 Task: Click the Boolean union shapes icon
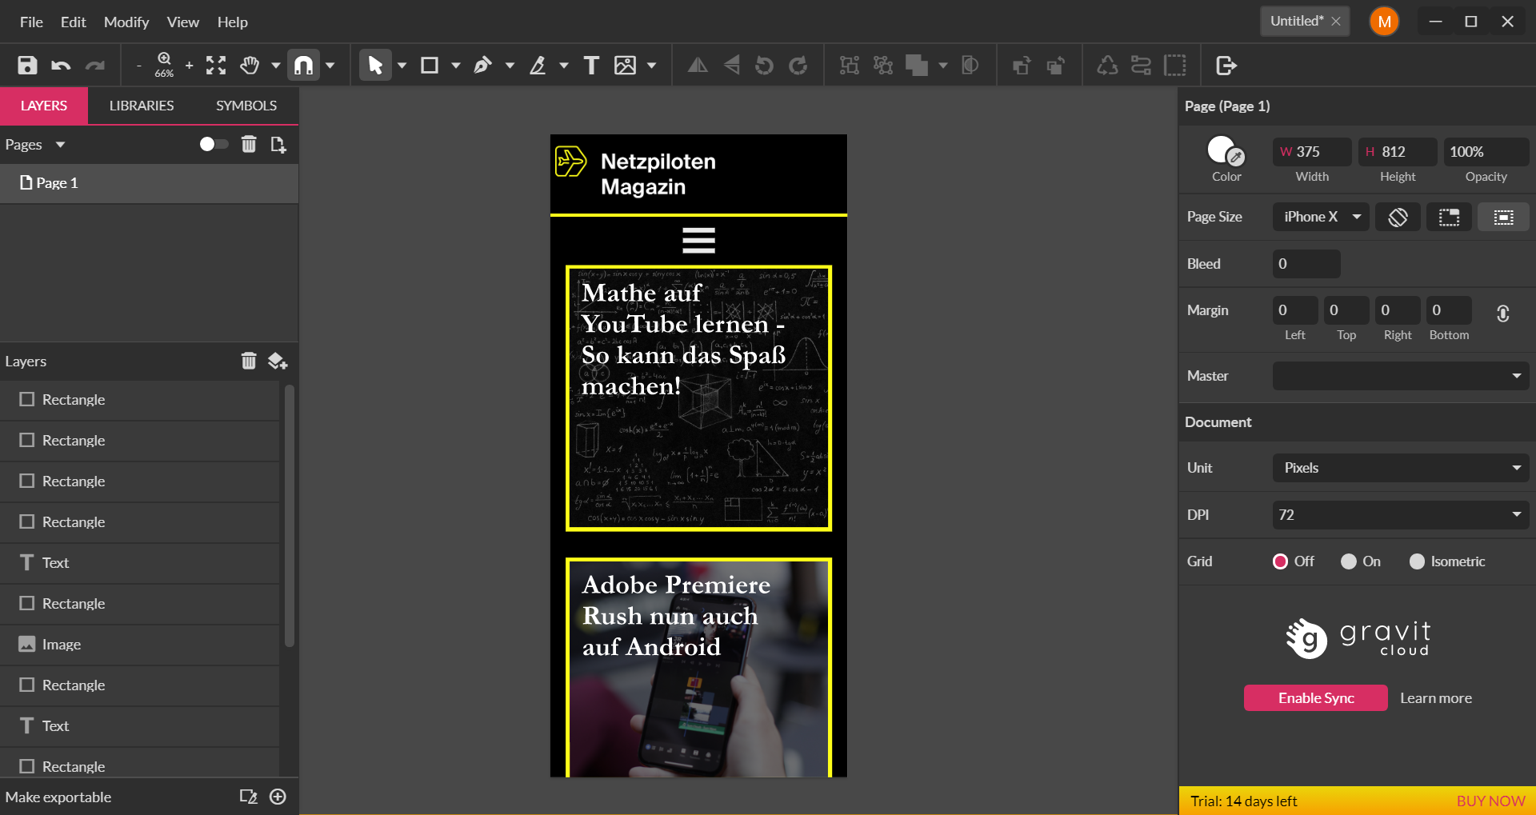click(917, 65)
